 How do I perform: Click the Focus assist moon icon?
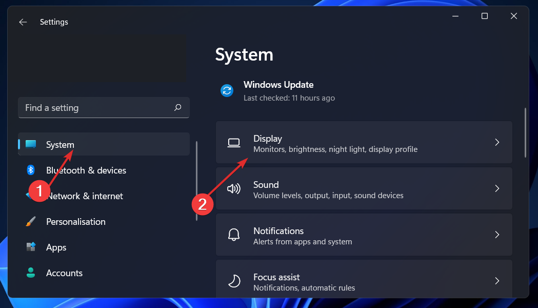click(234, 281)
